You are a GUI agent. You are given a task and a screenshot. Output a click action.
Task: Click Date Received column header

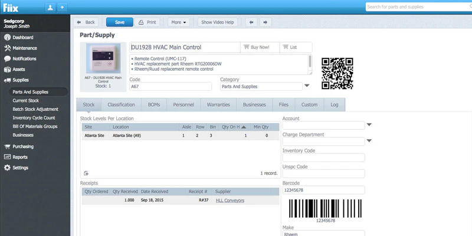click(155, 191)
